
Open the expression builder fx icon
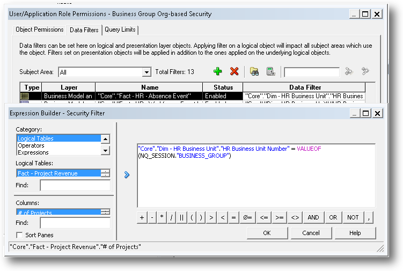coord(270,71)
